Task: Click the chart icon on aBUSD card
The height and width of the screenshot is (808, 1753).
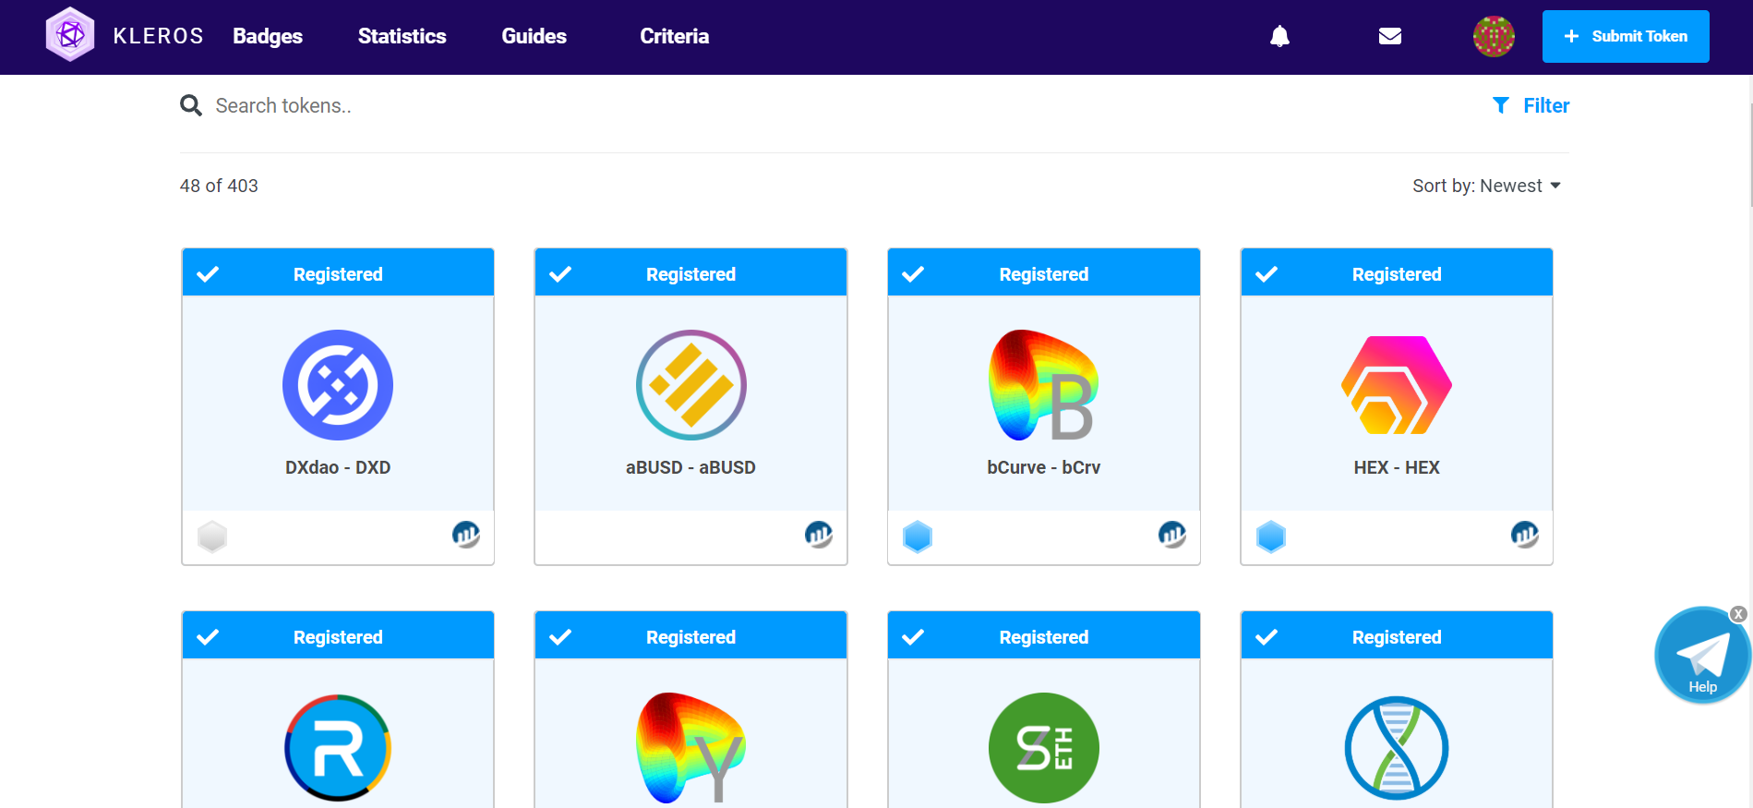Action: (819, 534)
